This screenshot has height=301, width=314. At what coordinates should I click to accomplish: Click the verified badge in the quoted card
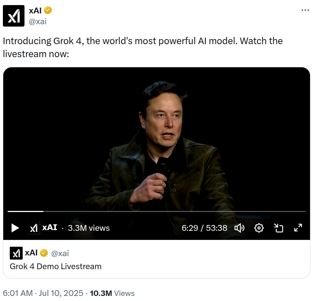[x=44, y=253]
